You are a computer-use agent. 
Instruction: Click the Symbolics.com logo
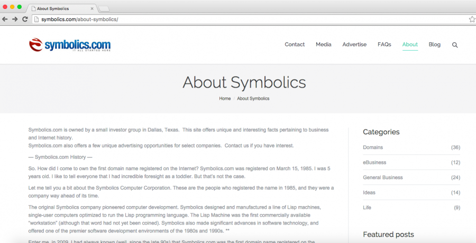pyautogui.click(x=70, y=45)
